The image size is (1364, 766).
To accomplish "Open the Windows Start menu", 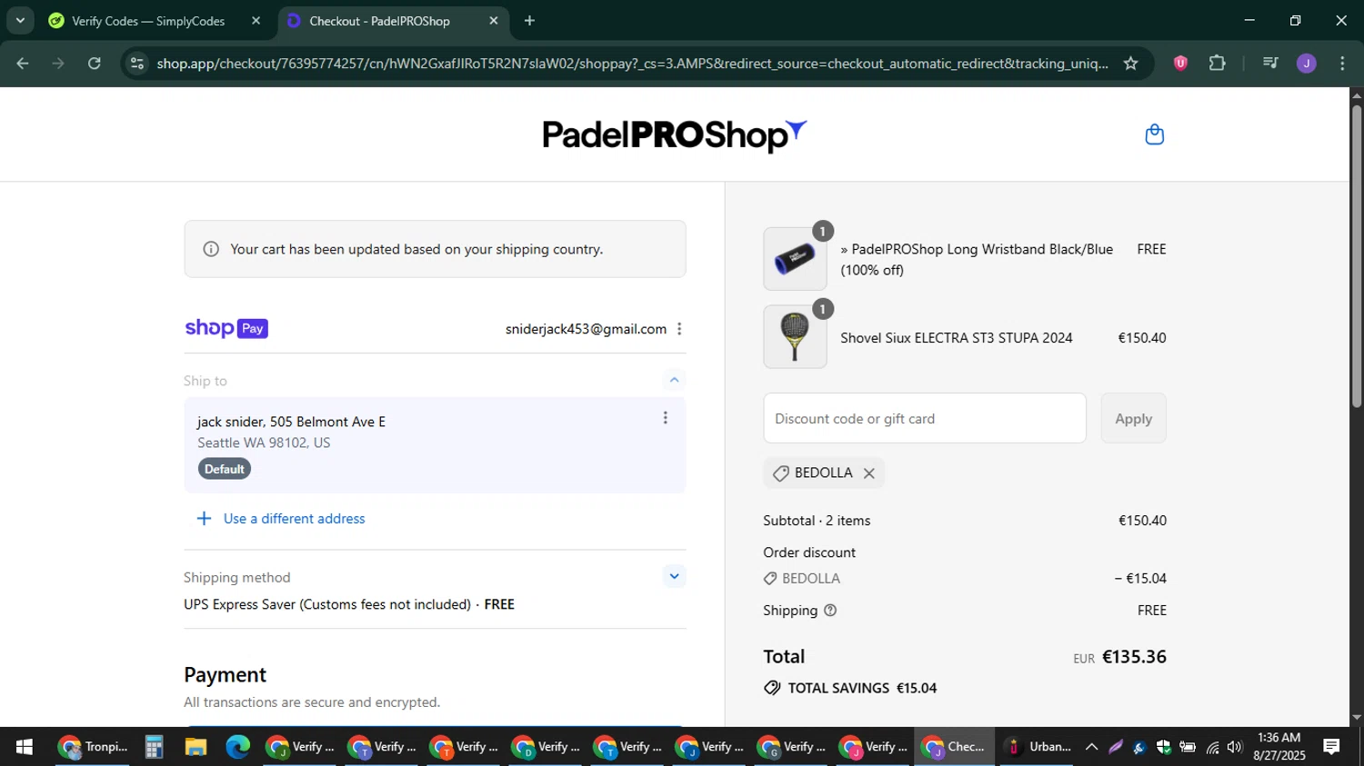I will (25, 747).
